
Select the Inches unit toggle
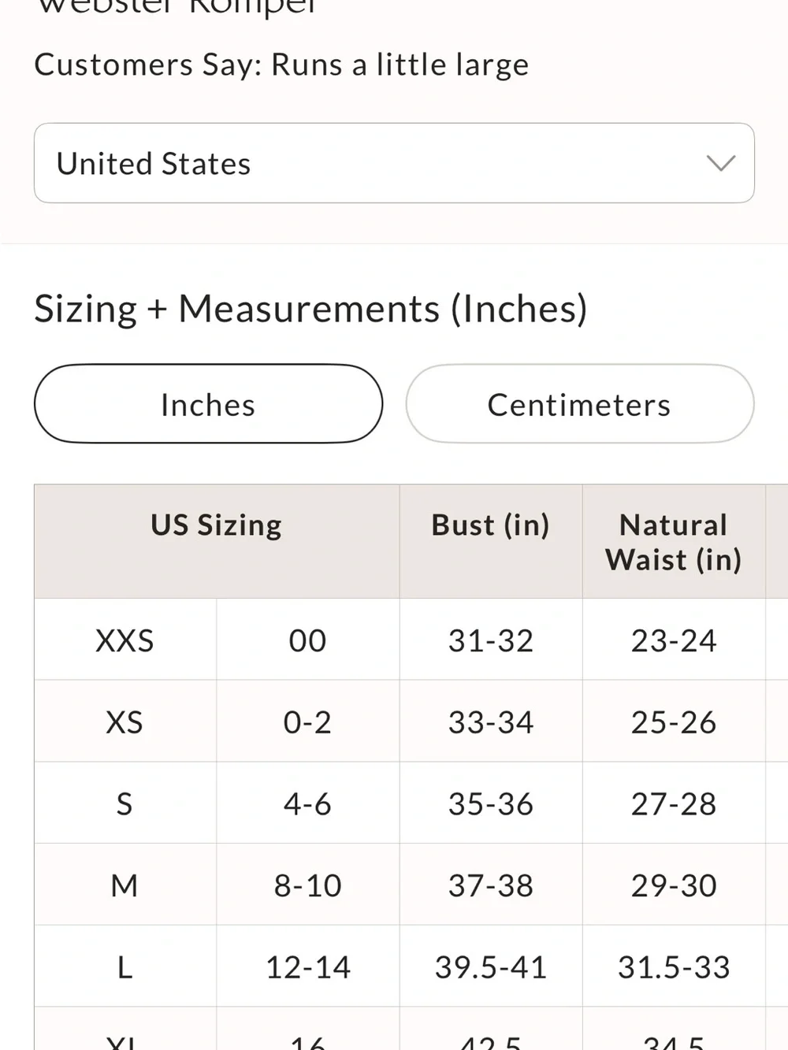208,404
